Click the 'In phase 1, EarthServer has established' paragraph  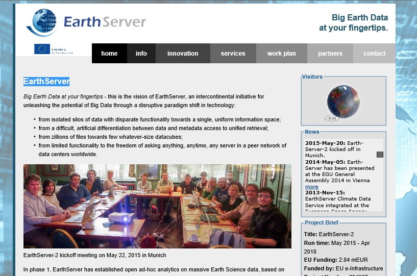click(154, 269)
